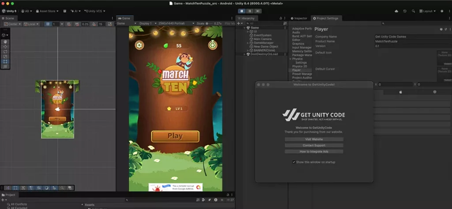The height and width of the screenshot is (209, 452).
Task: Open the Project panel create plus button
Action: click(4, 200)
